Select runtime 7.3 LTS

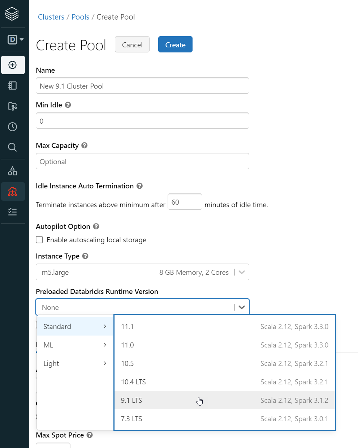225,419
